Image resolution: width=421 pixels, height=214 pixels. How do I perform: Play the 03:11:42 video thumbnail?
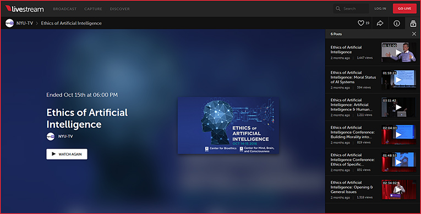(399, 107)
